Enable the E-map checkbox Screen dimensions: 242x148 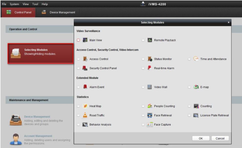click(189, 87)
